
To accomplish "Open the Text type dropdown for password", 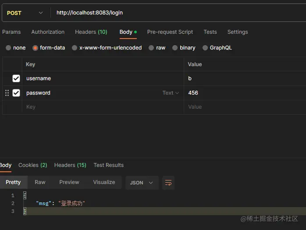I will [x=171, y=93].
